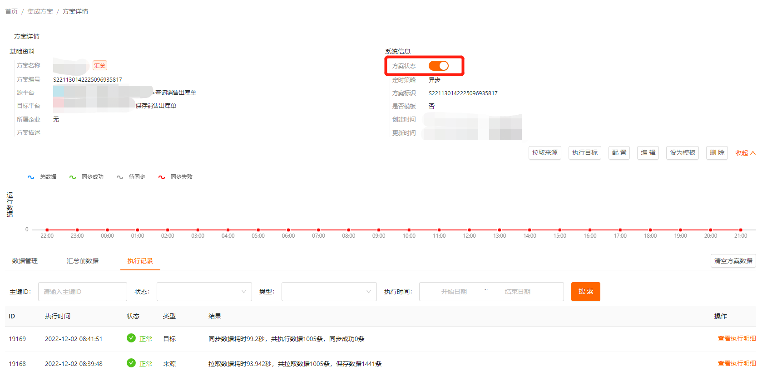
Task: Click the 执行目标 button
Action: pyautogui.click(x=584, y=153)
